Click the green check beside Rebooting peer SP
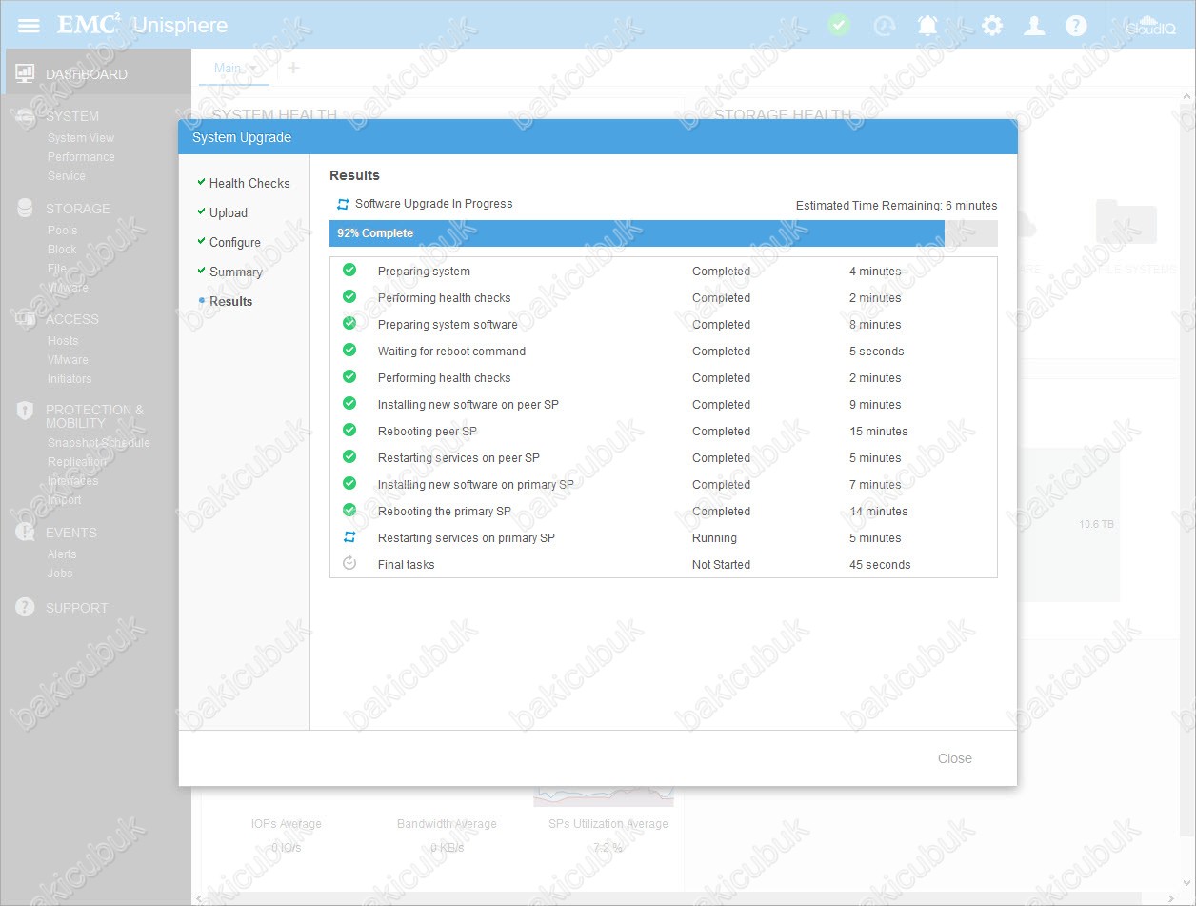 [349, 431]
